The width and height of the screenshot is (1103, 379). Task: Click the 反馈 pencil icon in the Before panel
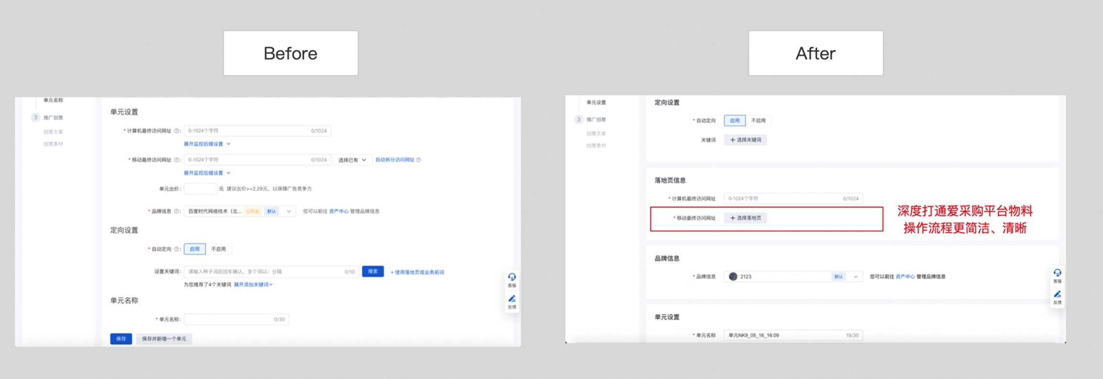[512, 299]
